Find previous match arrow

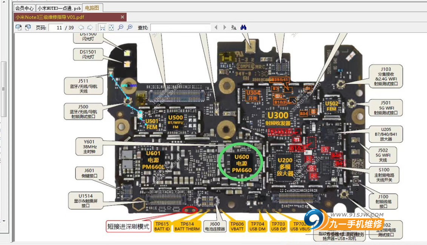tap(216, 27)
